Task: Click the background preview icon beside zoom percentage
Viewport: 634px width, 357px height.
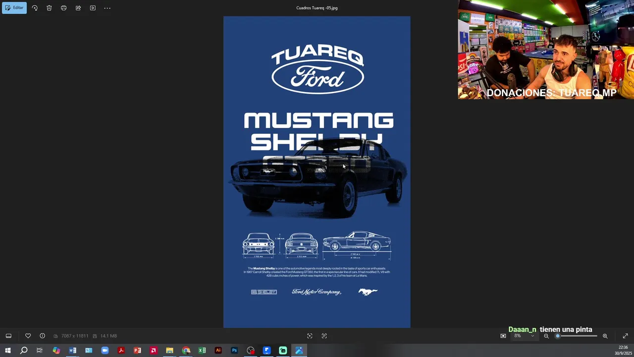Action: pyautogui.click(x=503, y=336)
